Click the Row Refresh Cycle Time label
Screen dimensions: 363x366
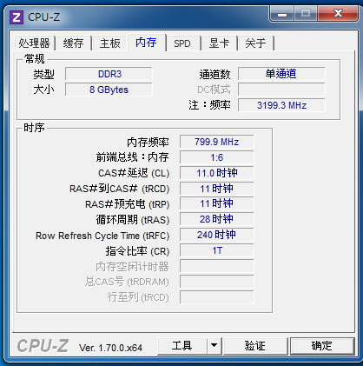point(102,236)
